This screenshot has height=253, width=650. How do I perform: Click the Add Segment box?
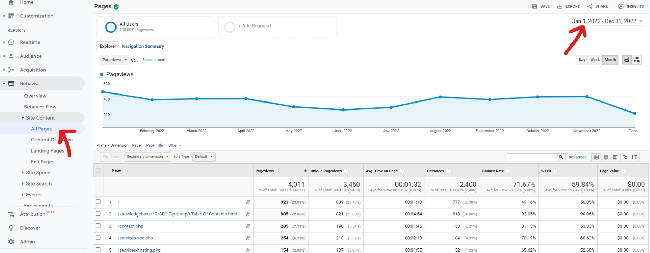tap(277, 27)
